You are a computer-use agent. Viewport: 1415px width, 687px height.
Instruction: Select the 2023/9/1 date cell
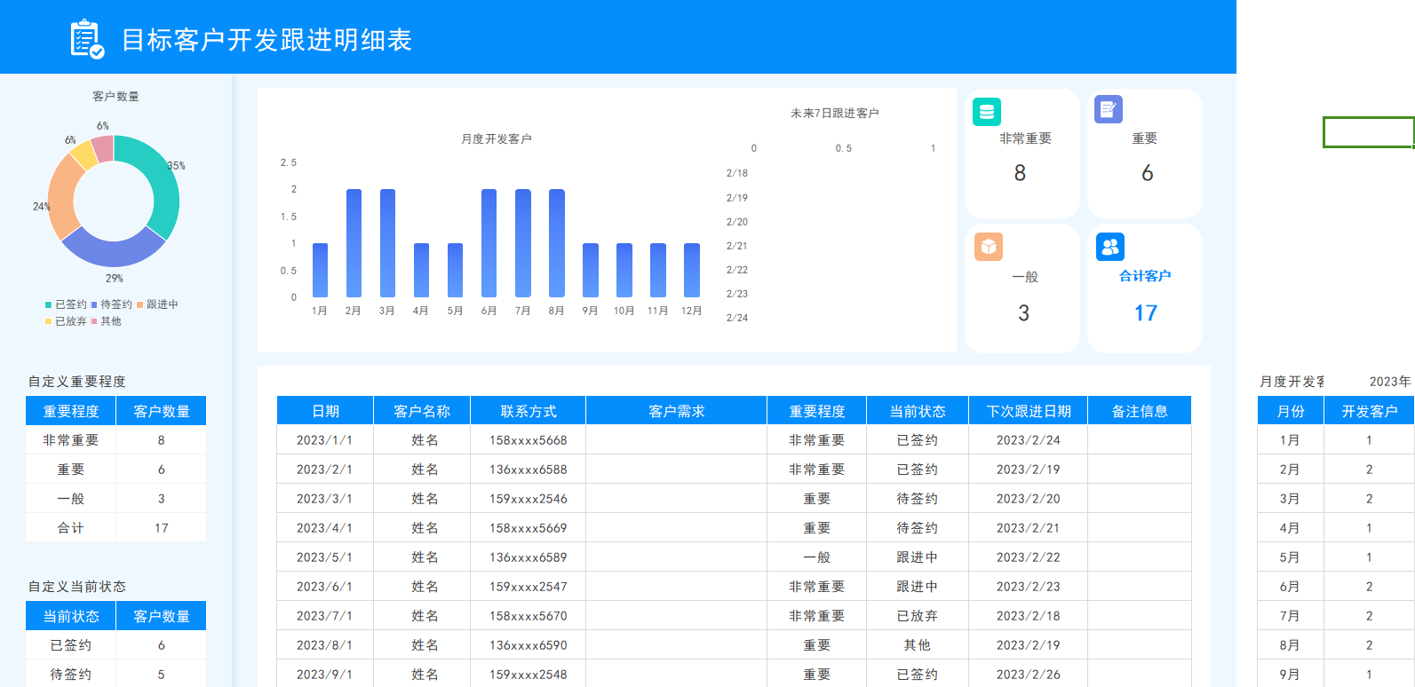[325, 675]
